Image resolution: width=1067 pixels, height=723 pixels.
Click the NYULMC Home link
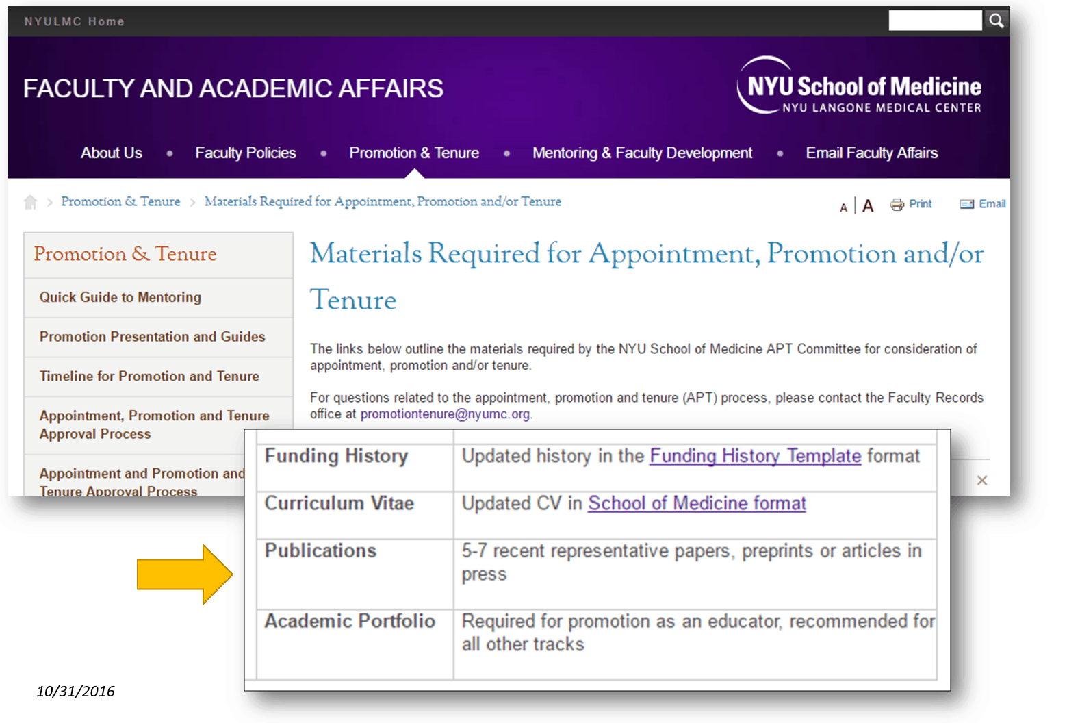tap(75, 22)
